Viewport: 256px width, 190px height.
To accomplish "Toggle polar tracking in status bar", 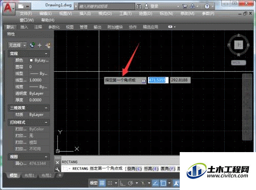I will click(x=131, y=183).
